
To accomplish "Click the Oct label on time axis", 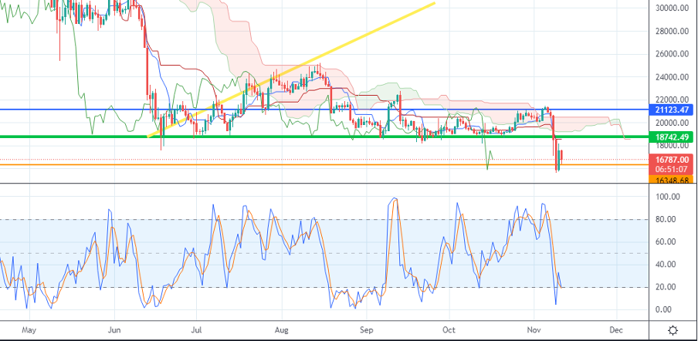I will 449,330.
